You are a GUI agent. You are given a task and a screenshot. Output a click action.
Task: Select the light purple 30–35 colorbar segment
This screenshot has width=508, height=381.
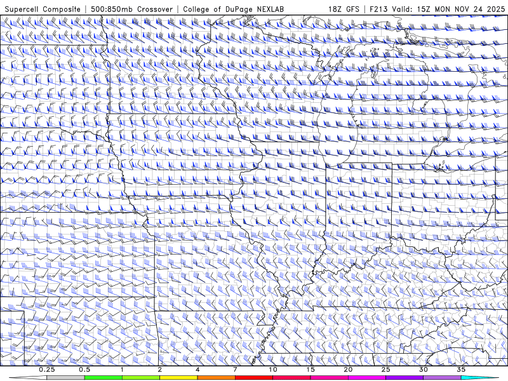pyautogui.click(x=442, y=378)
